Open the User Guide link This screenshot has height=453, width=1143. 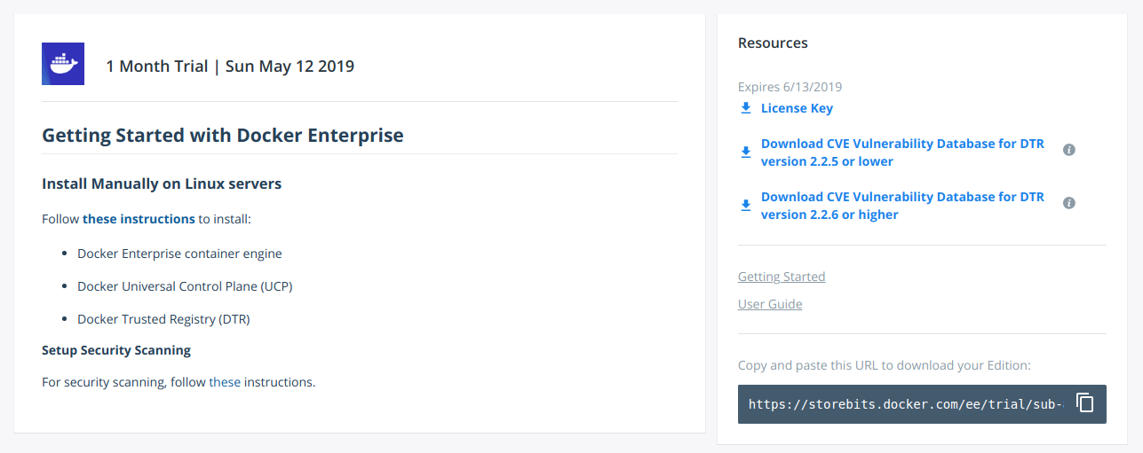pyautogui.click(x=770, y=304)
